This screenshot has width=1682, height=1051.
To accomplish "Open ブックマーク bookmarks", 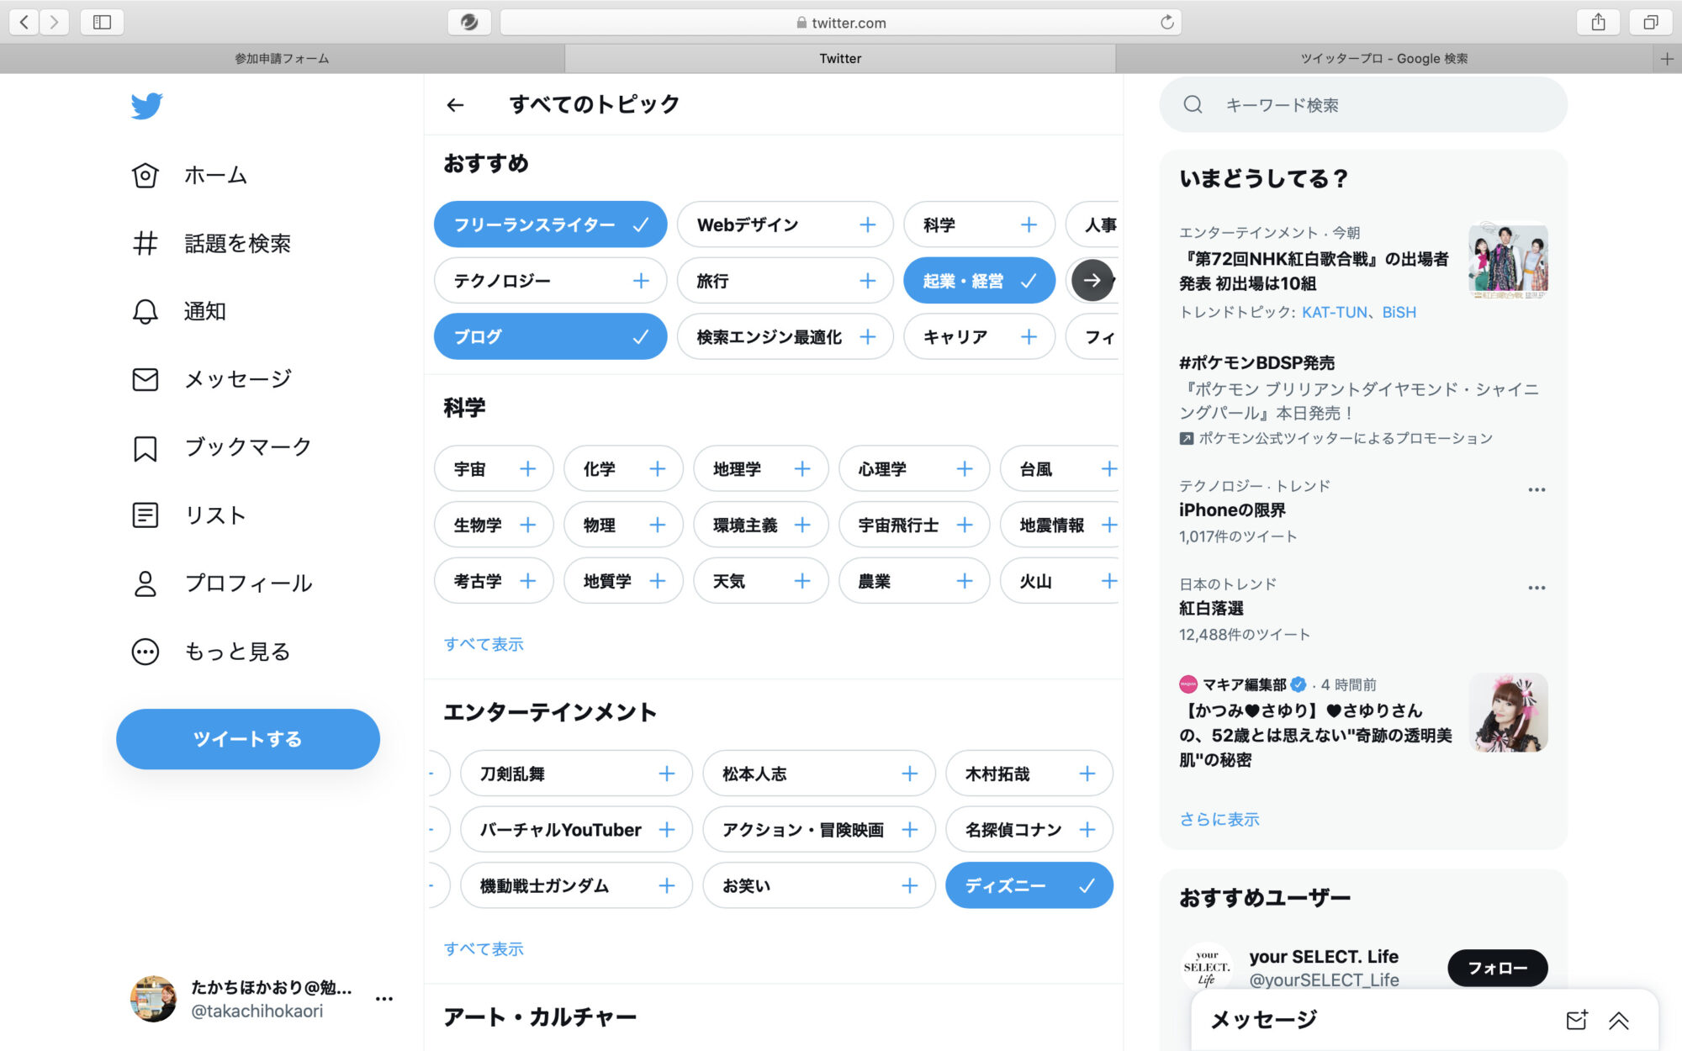I will (221, 447).
